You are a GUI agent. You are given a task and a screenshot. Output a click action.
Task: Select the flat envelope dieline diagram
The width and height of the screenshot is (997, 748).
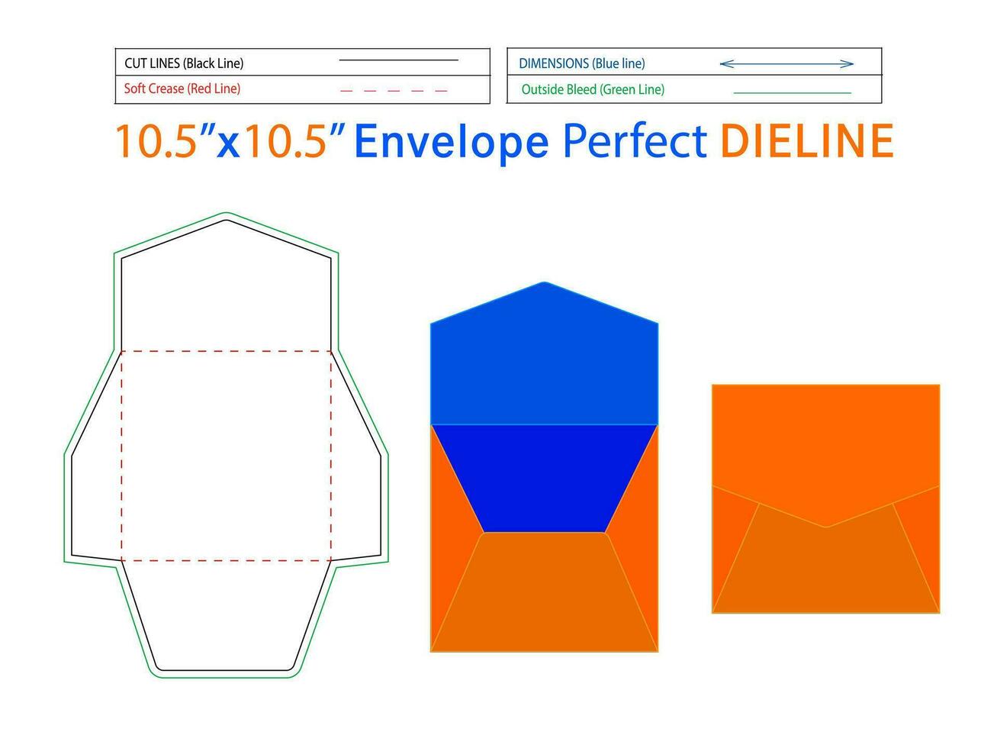[226, 443]
